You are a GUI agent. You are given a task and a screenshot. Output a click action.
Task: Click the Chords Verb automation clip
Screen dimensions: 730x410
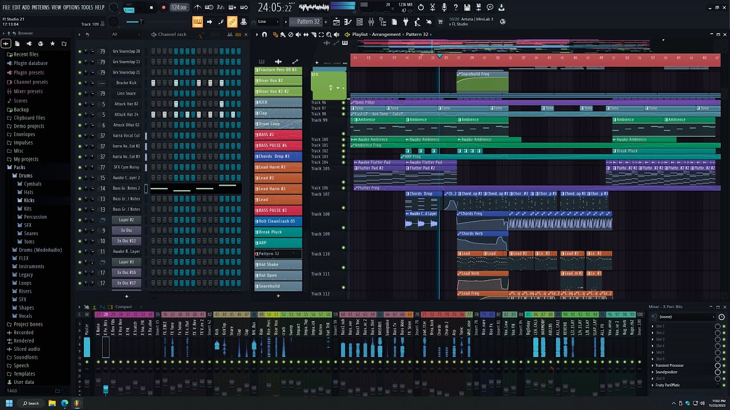coord(482,240)
